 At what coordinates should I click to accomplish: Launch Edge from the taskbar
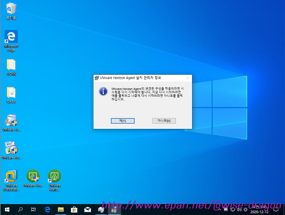(47, 210)
